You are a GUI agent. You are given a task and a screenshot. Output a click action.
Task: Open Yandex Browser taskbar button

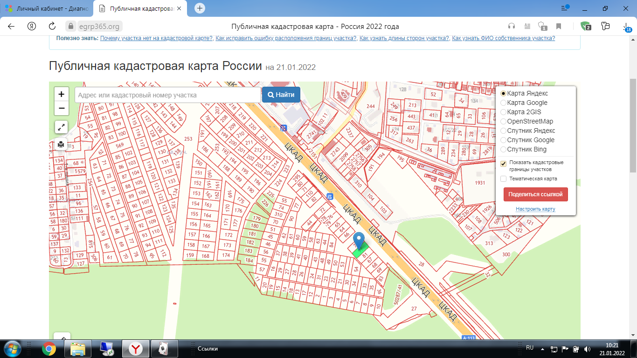(x=136, y=349)
